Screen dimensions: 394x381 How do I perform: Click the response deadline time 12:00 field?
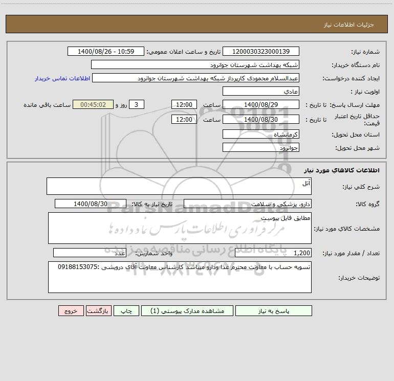tap(184, 104)
